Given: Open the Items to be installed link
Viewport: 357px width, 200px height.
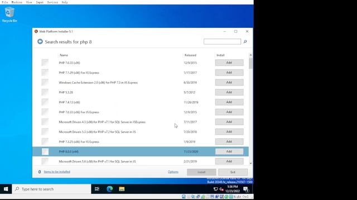Looking at the screenshot, I should click(x=57, y=172).
